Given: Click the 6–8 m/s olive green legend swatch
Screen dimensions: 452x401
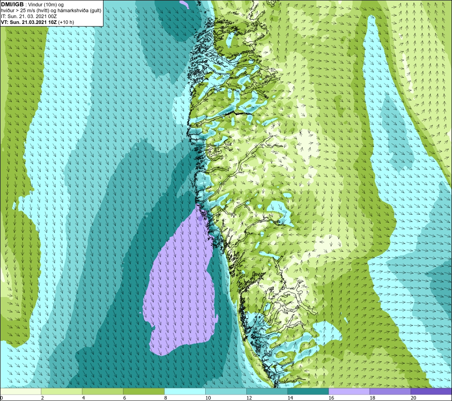Looking at the screenshot, I should tap(144, 391).
